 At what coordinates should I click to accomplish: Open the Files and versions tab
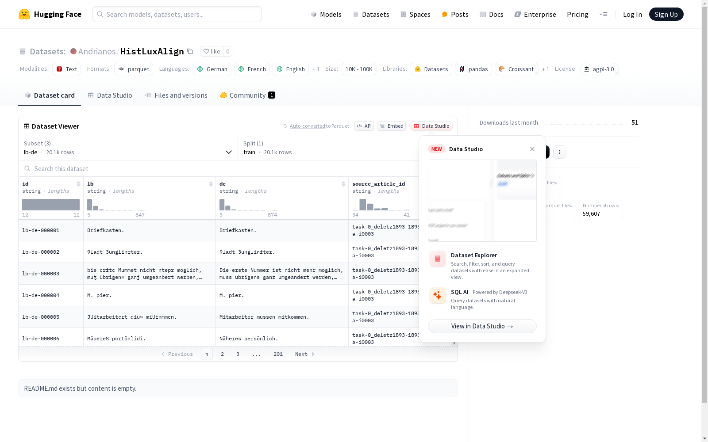click(176, 95)
